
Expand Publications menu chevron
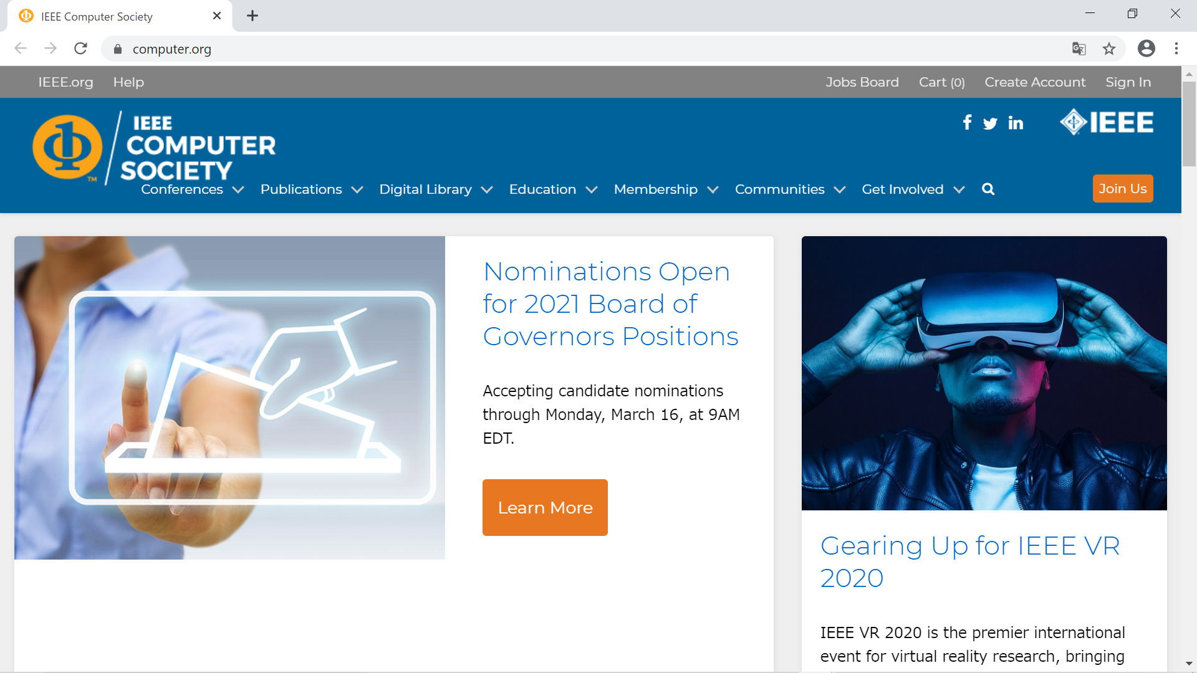(x=357, y=190)
